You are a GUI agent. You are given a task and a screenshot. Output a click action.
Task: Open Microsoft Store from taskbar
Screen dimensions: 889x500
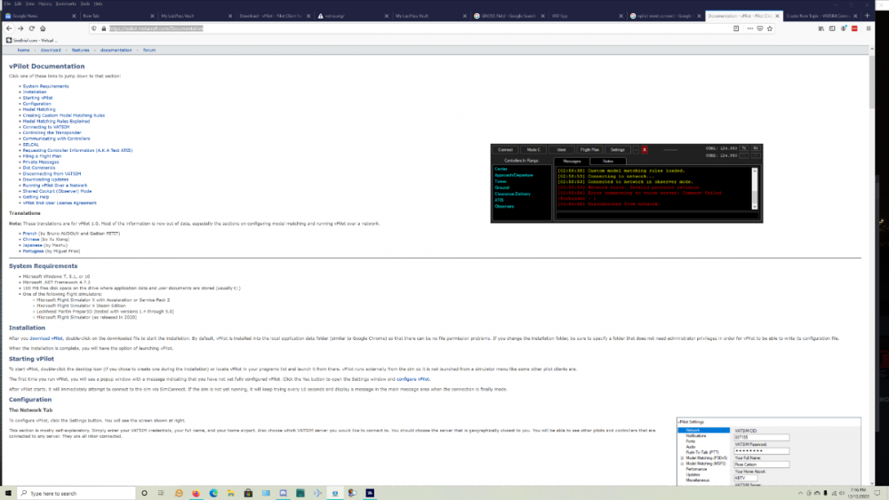pyautogui.click(x=248, y=493)
